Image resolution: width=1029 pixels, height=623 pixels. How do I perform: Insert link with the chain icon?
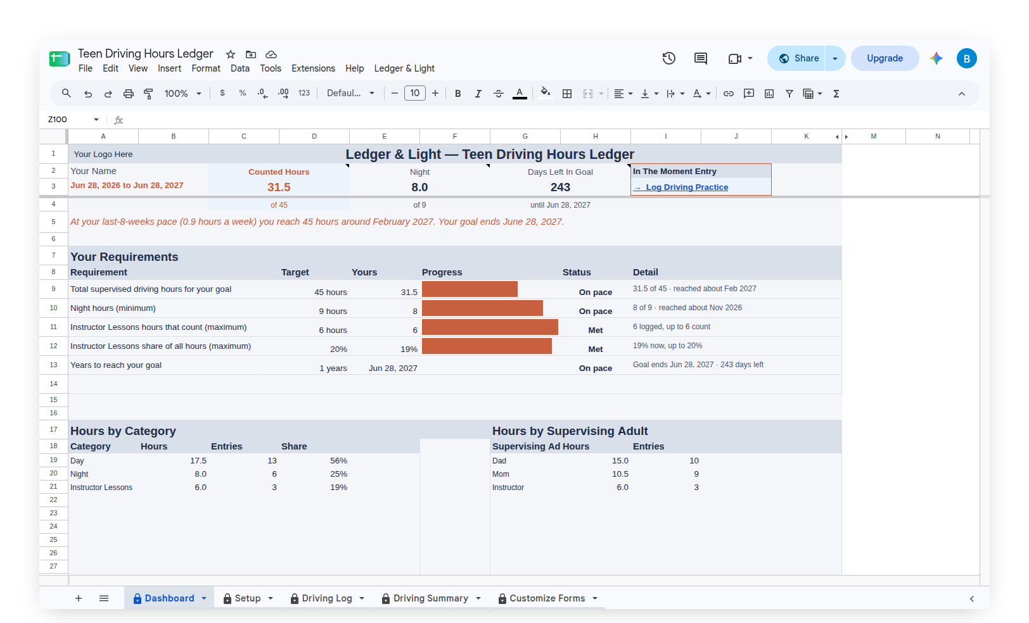(x=729, y=94)
